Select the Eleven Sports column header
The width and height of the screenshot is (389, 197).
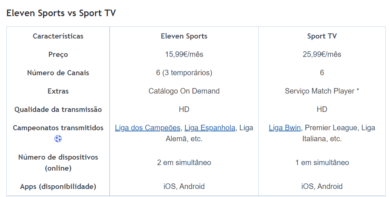point(184,36)
